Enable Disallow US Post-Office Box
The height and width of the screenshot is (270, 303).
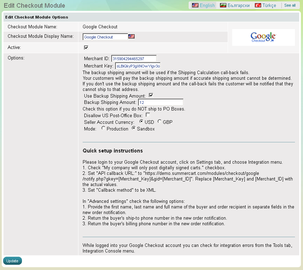click(x=148, y=115)
